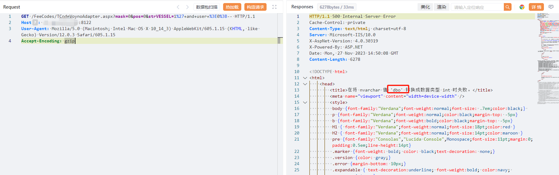Click the HTTP/1.1 500 Internal Server Error line
Image resolution: width=559 pixels, height=175 pixels.
pos(353,16)
